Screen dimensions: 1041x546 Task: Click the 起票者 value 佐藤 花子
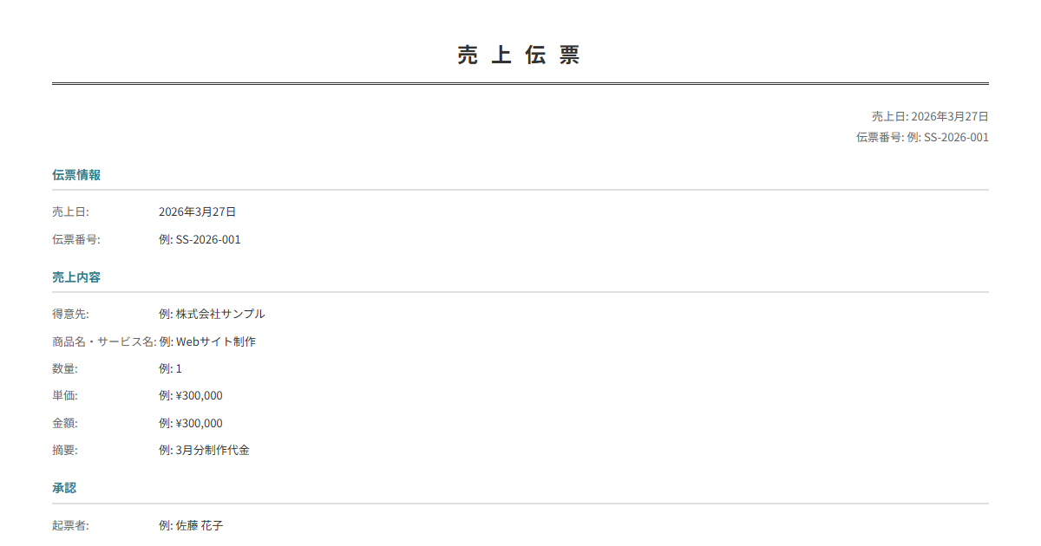click(x=191, y=525)
